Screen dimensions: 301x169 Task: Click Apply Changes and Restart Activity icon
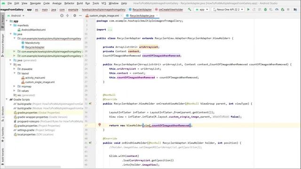pos(254,9)
